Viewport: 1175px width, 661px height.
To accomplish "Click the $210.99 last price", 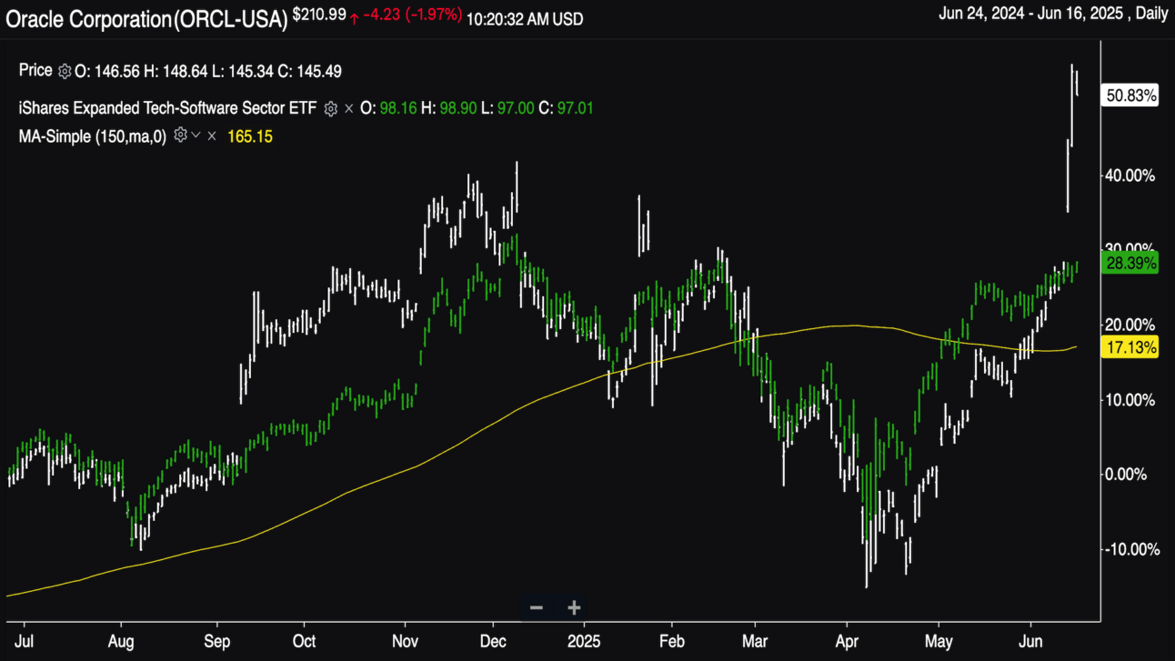I will coord(319,16).
